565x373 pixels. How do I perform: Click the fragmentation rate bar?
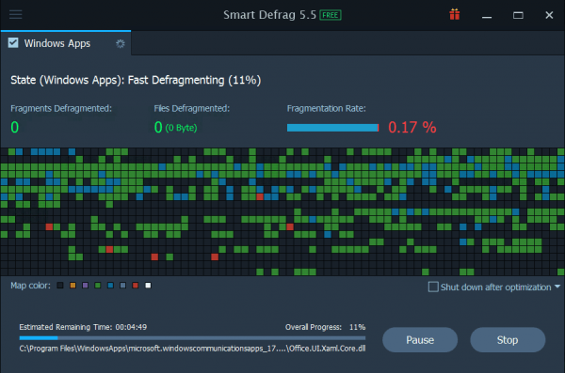click(x=333, y=128)
